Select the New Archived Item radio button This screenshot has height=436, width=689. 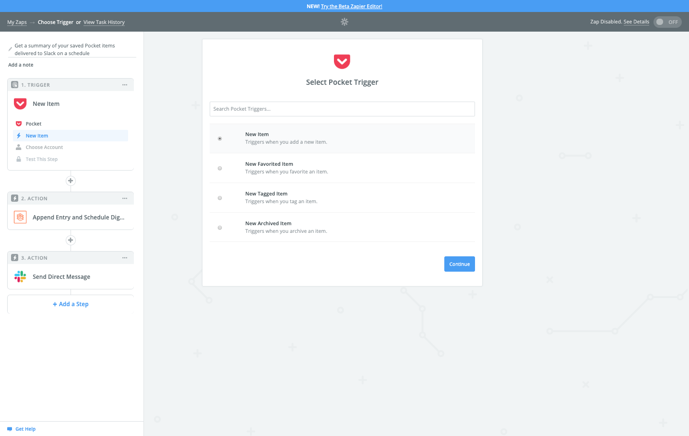tap(220, 228)
